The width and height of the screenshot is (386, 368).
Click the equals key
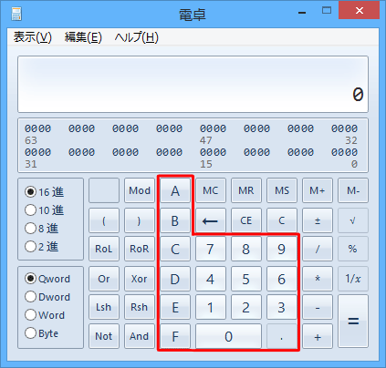(353, 322)
